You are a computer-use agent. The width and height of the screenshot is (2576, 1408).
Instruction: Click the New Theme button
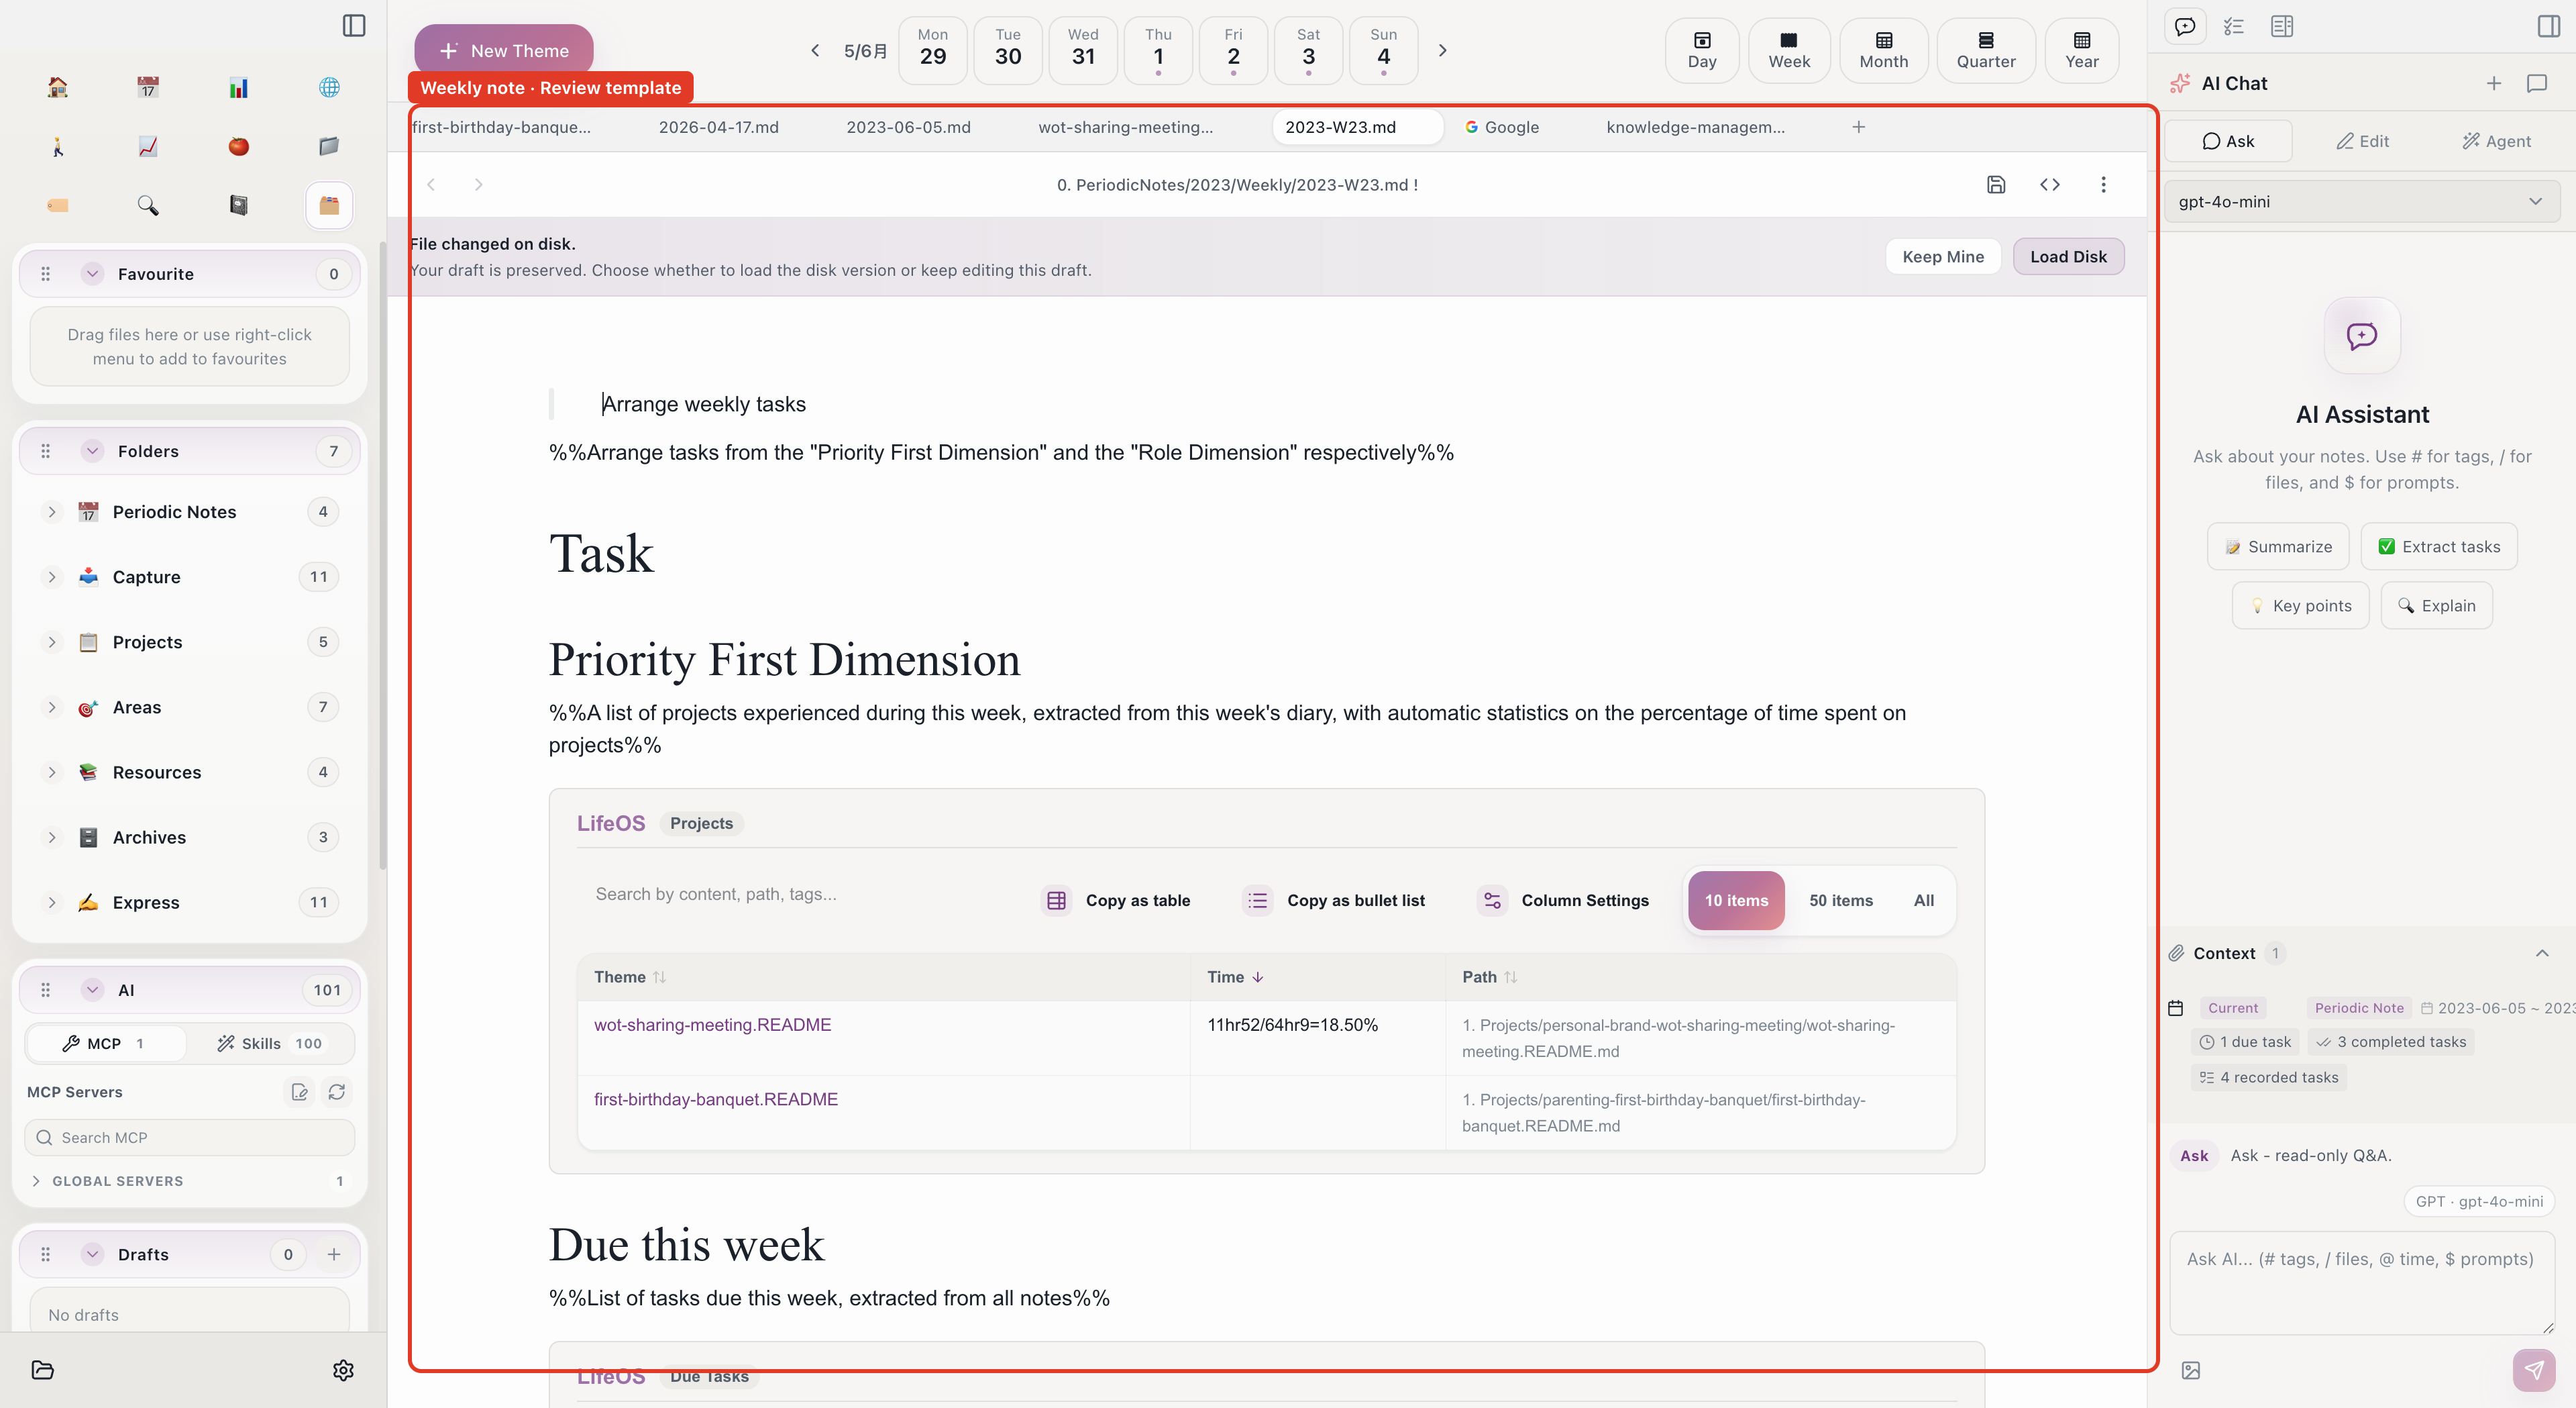click(504, 50)
